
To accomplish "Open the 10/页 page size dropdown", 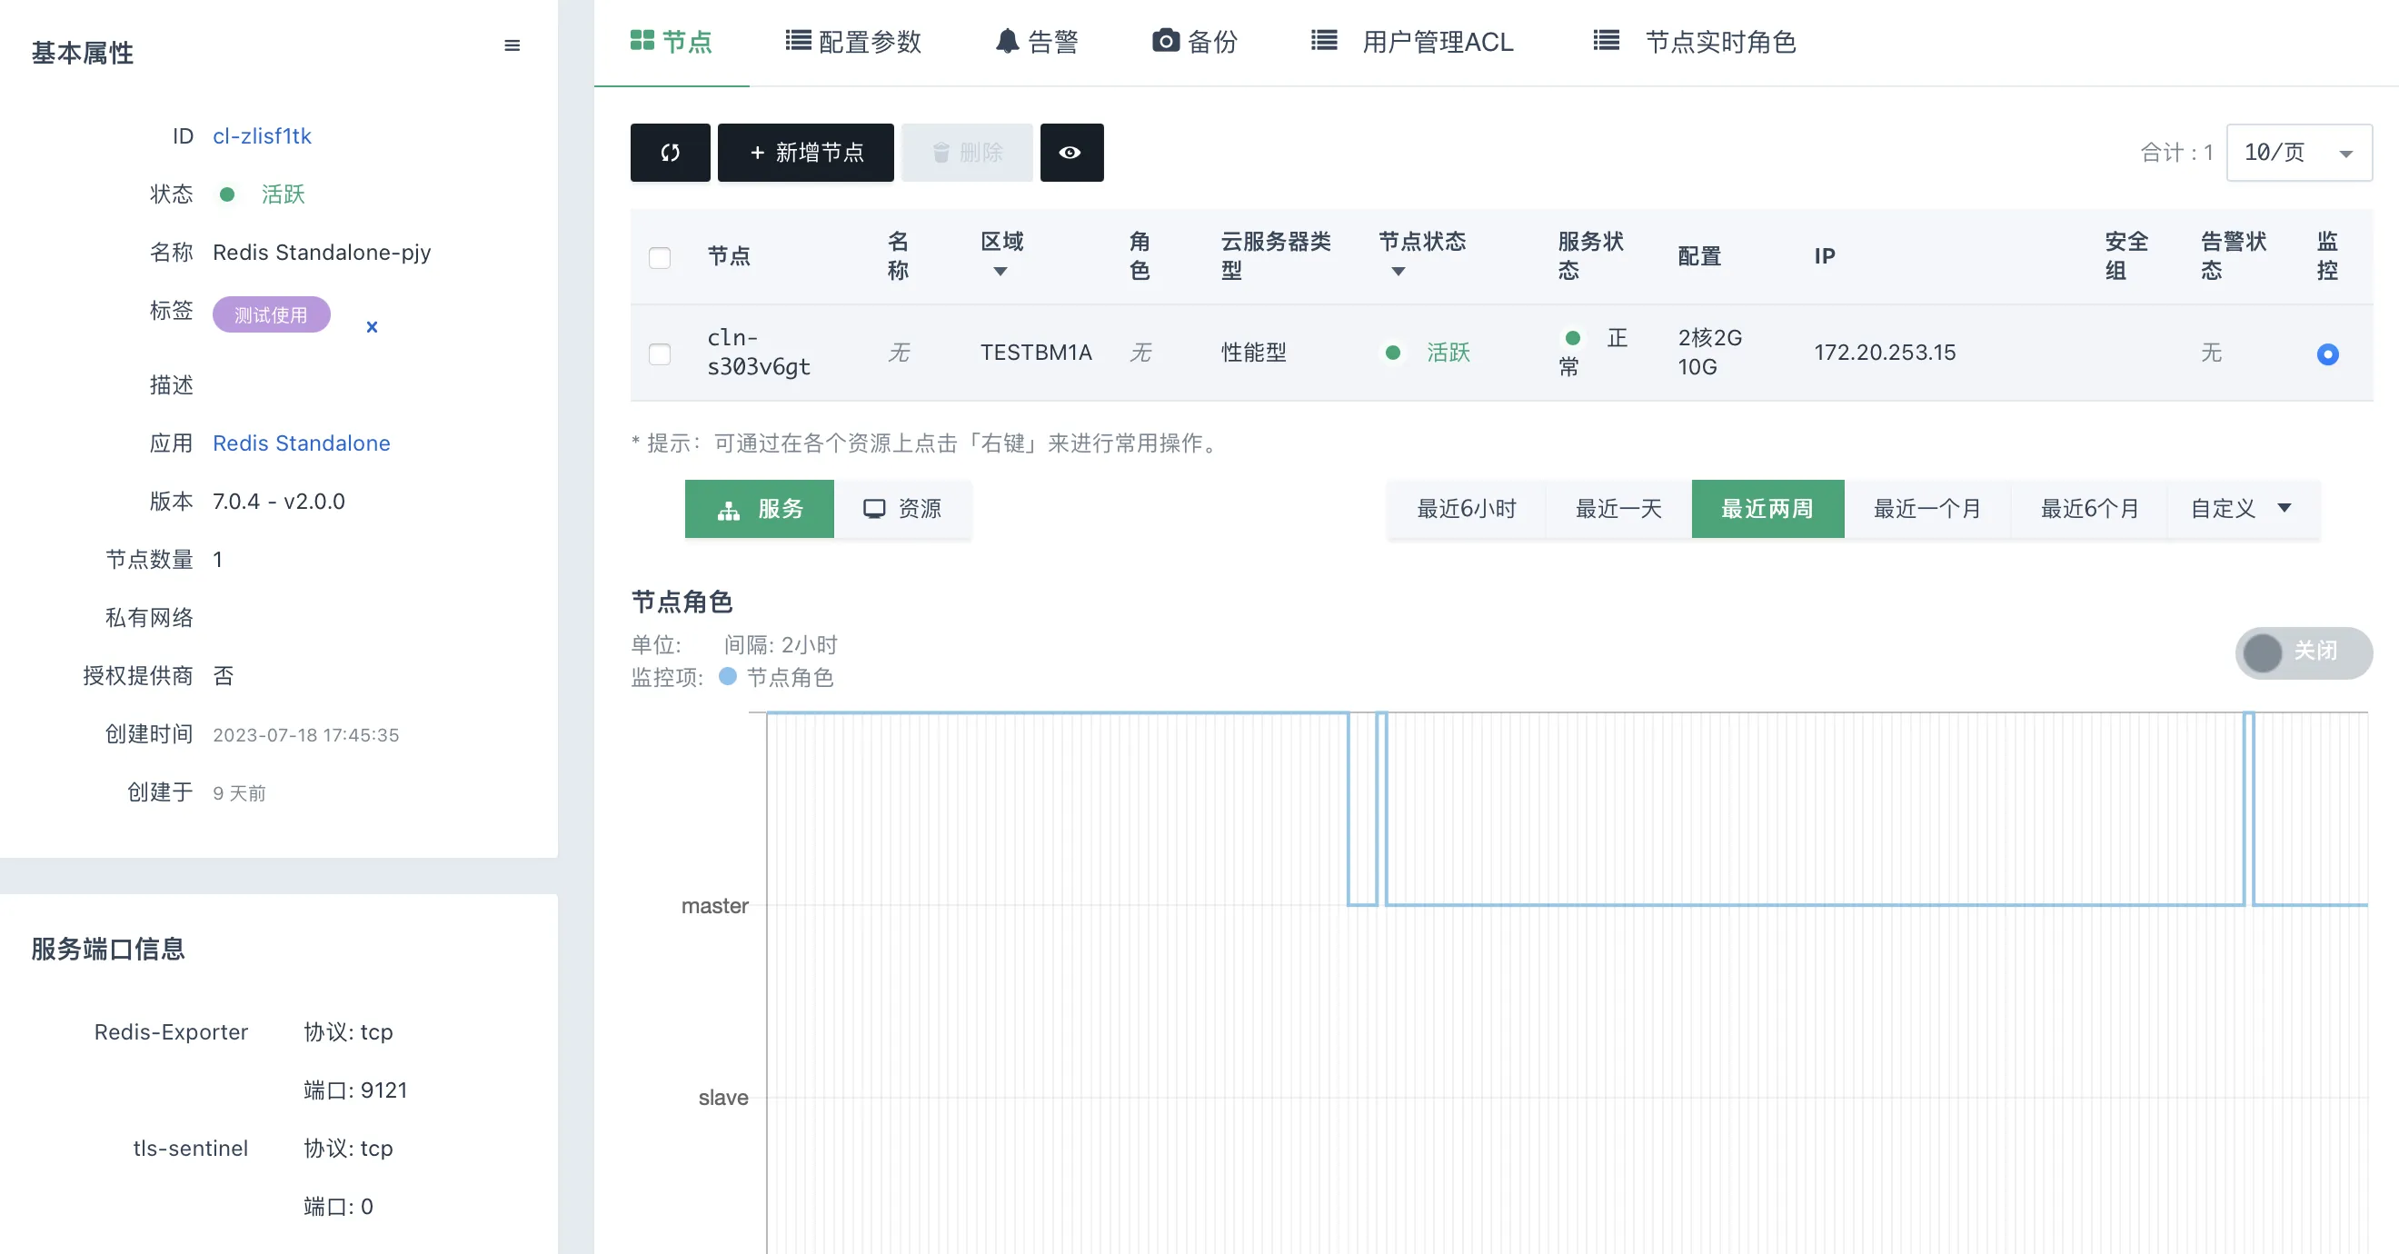I will [x=2297, y=152].
